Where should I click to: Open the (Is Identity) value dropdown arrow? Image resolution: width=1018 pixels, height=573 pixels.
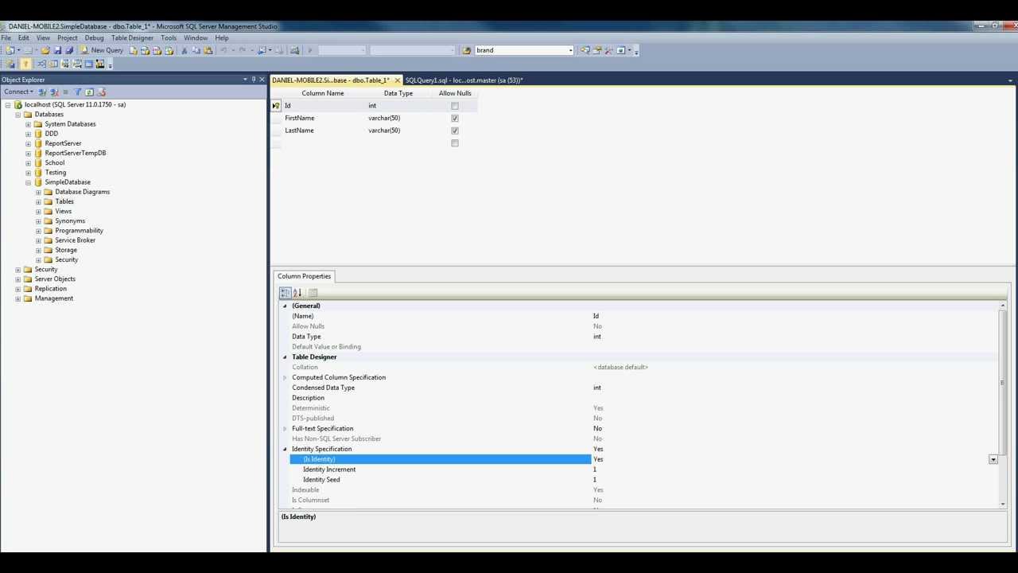(993, 459)
